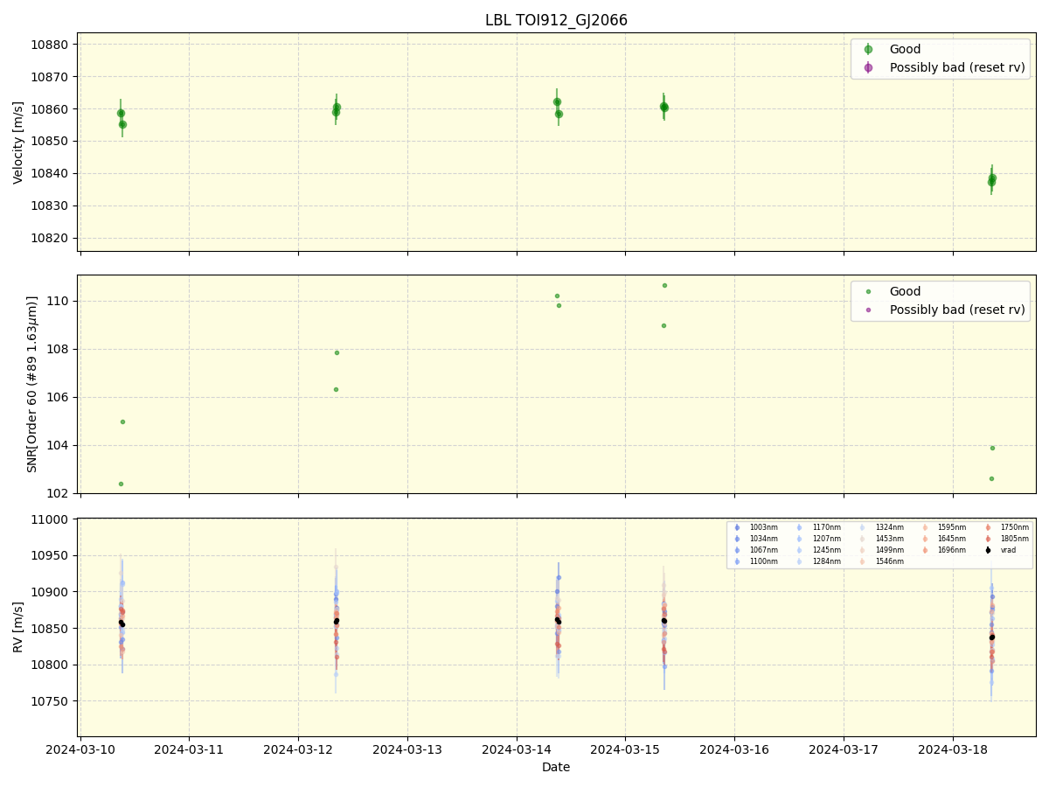Click the 1499nm legend entry
The image size is (1049, 787).
[x=882, y=550]
